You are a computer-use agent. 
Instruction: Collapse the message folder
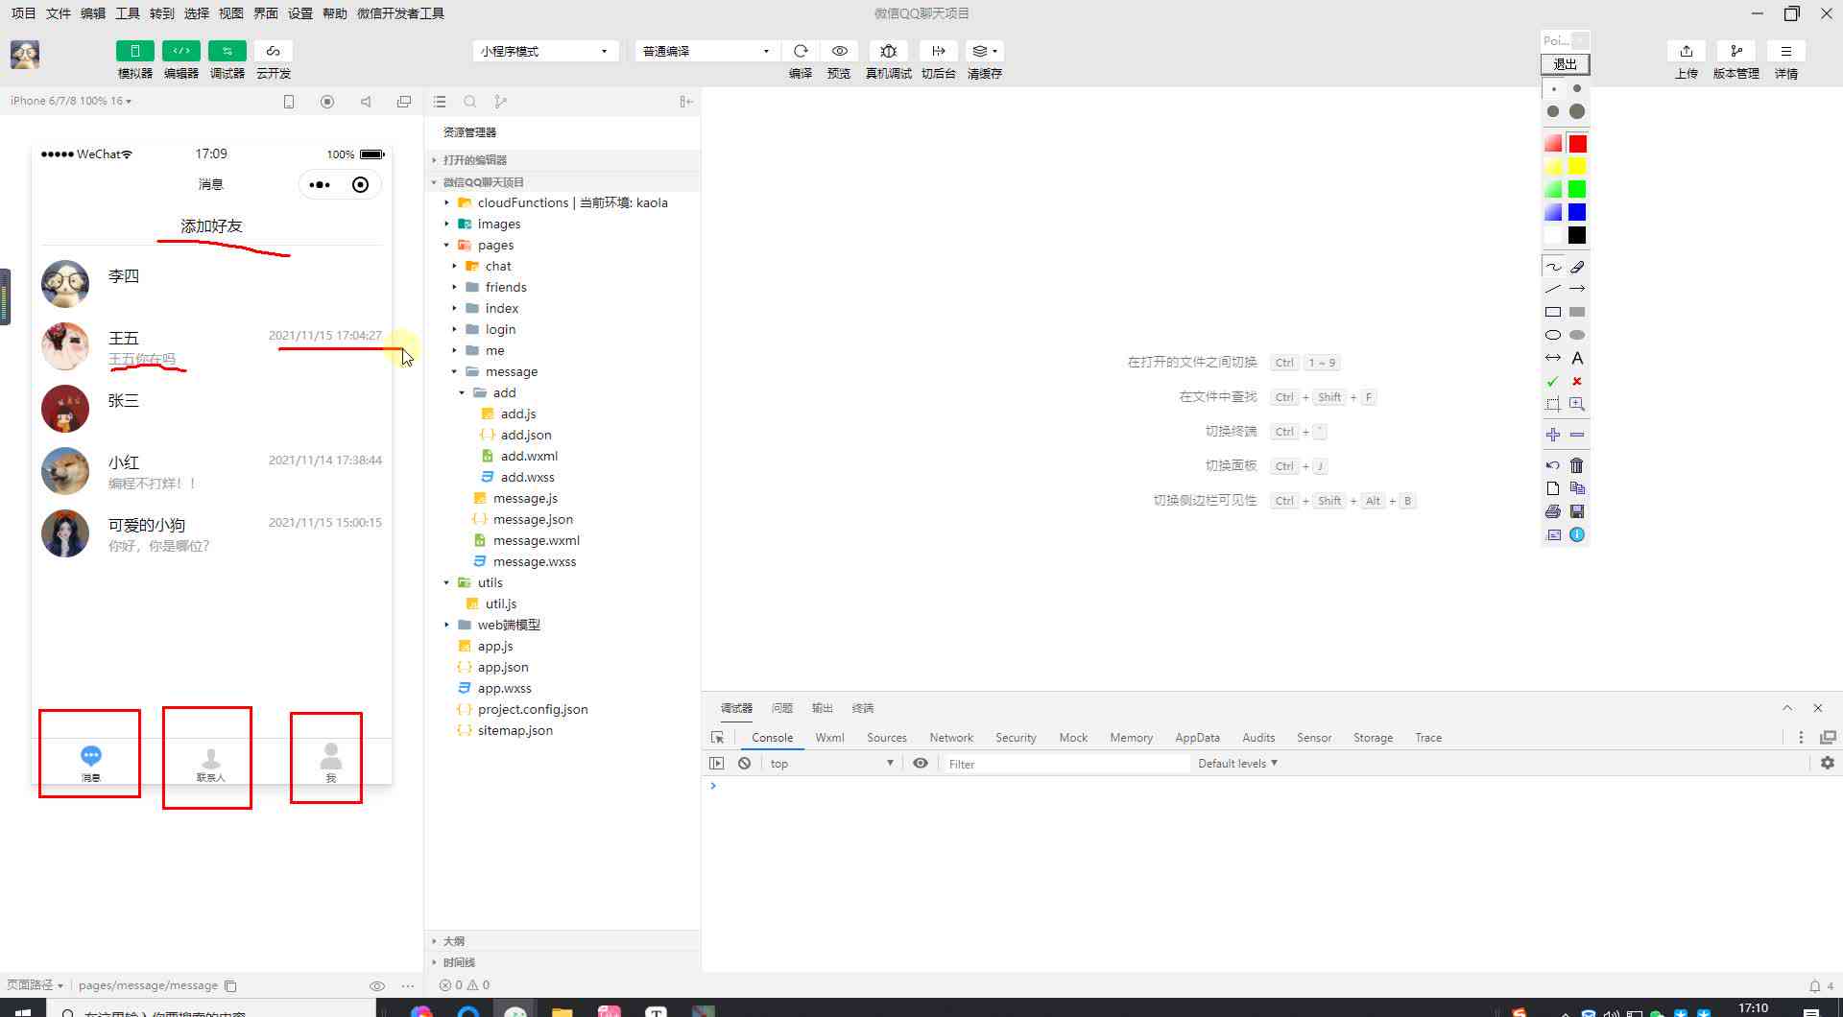pos(562,371)
